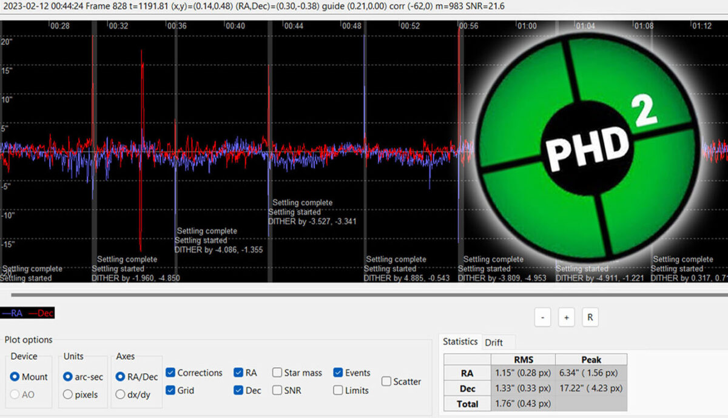Select the Mount device option

(16, 377)
